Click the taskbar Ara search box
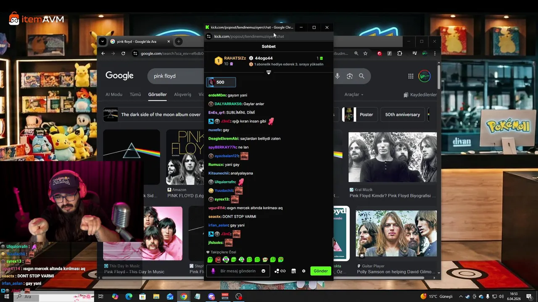This screenshot has width=538, height=302. tap(54, 297)
